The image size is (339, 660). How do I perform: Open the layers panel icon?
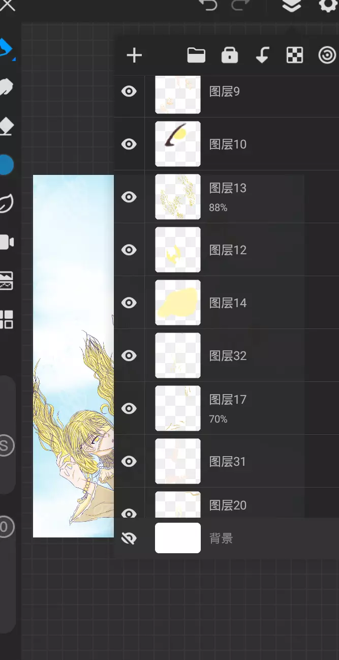[292, 6]
